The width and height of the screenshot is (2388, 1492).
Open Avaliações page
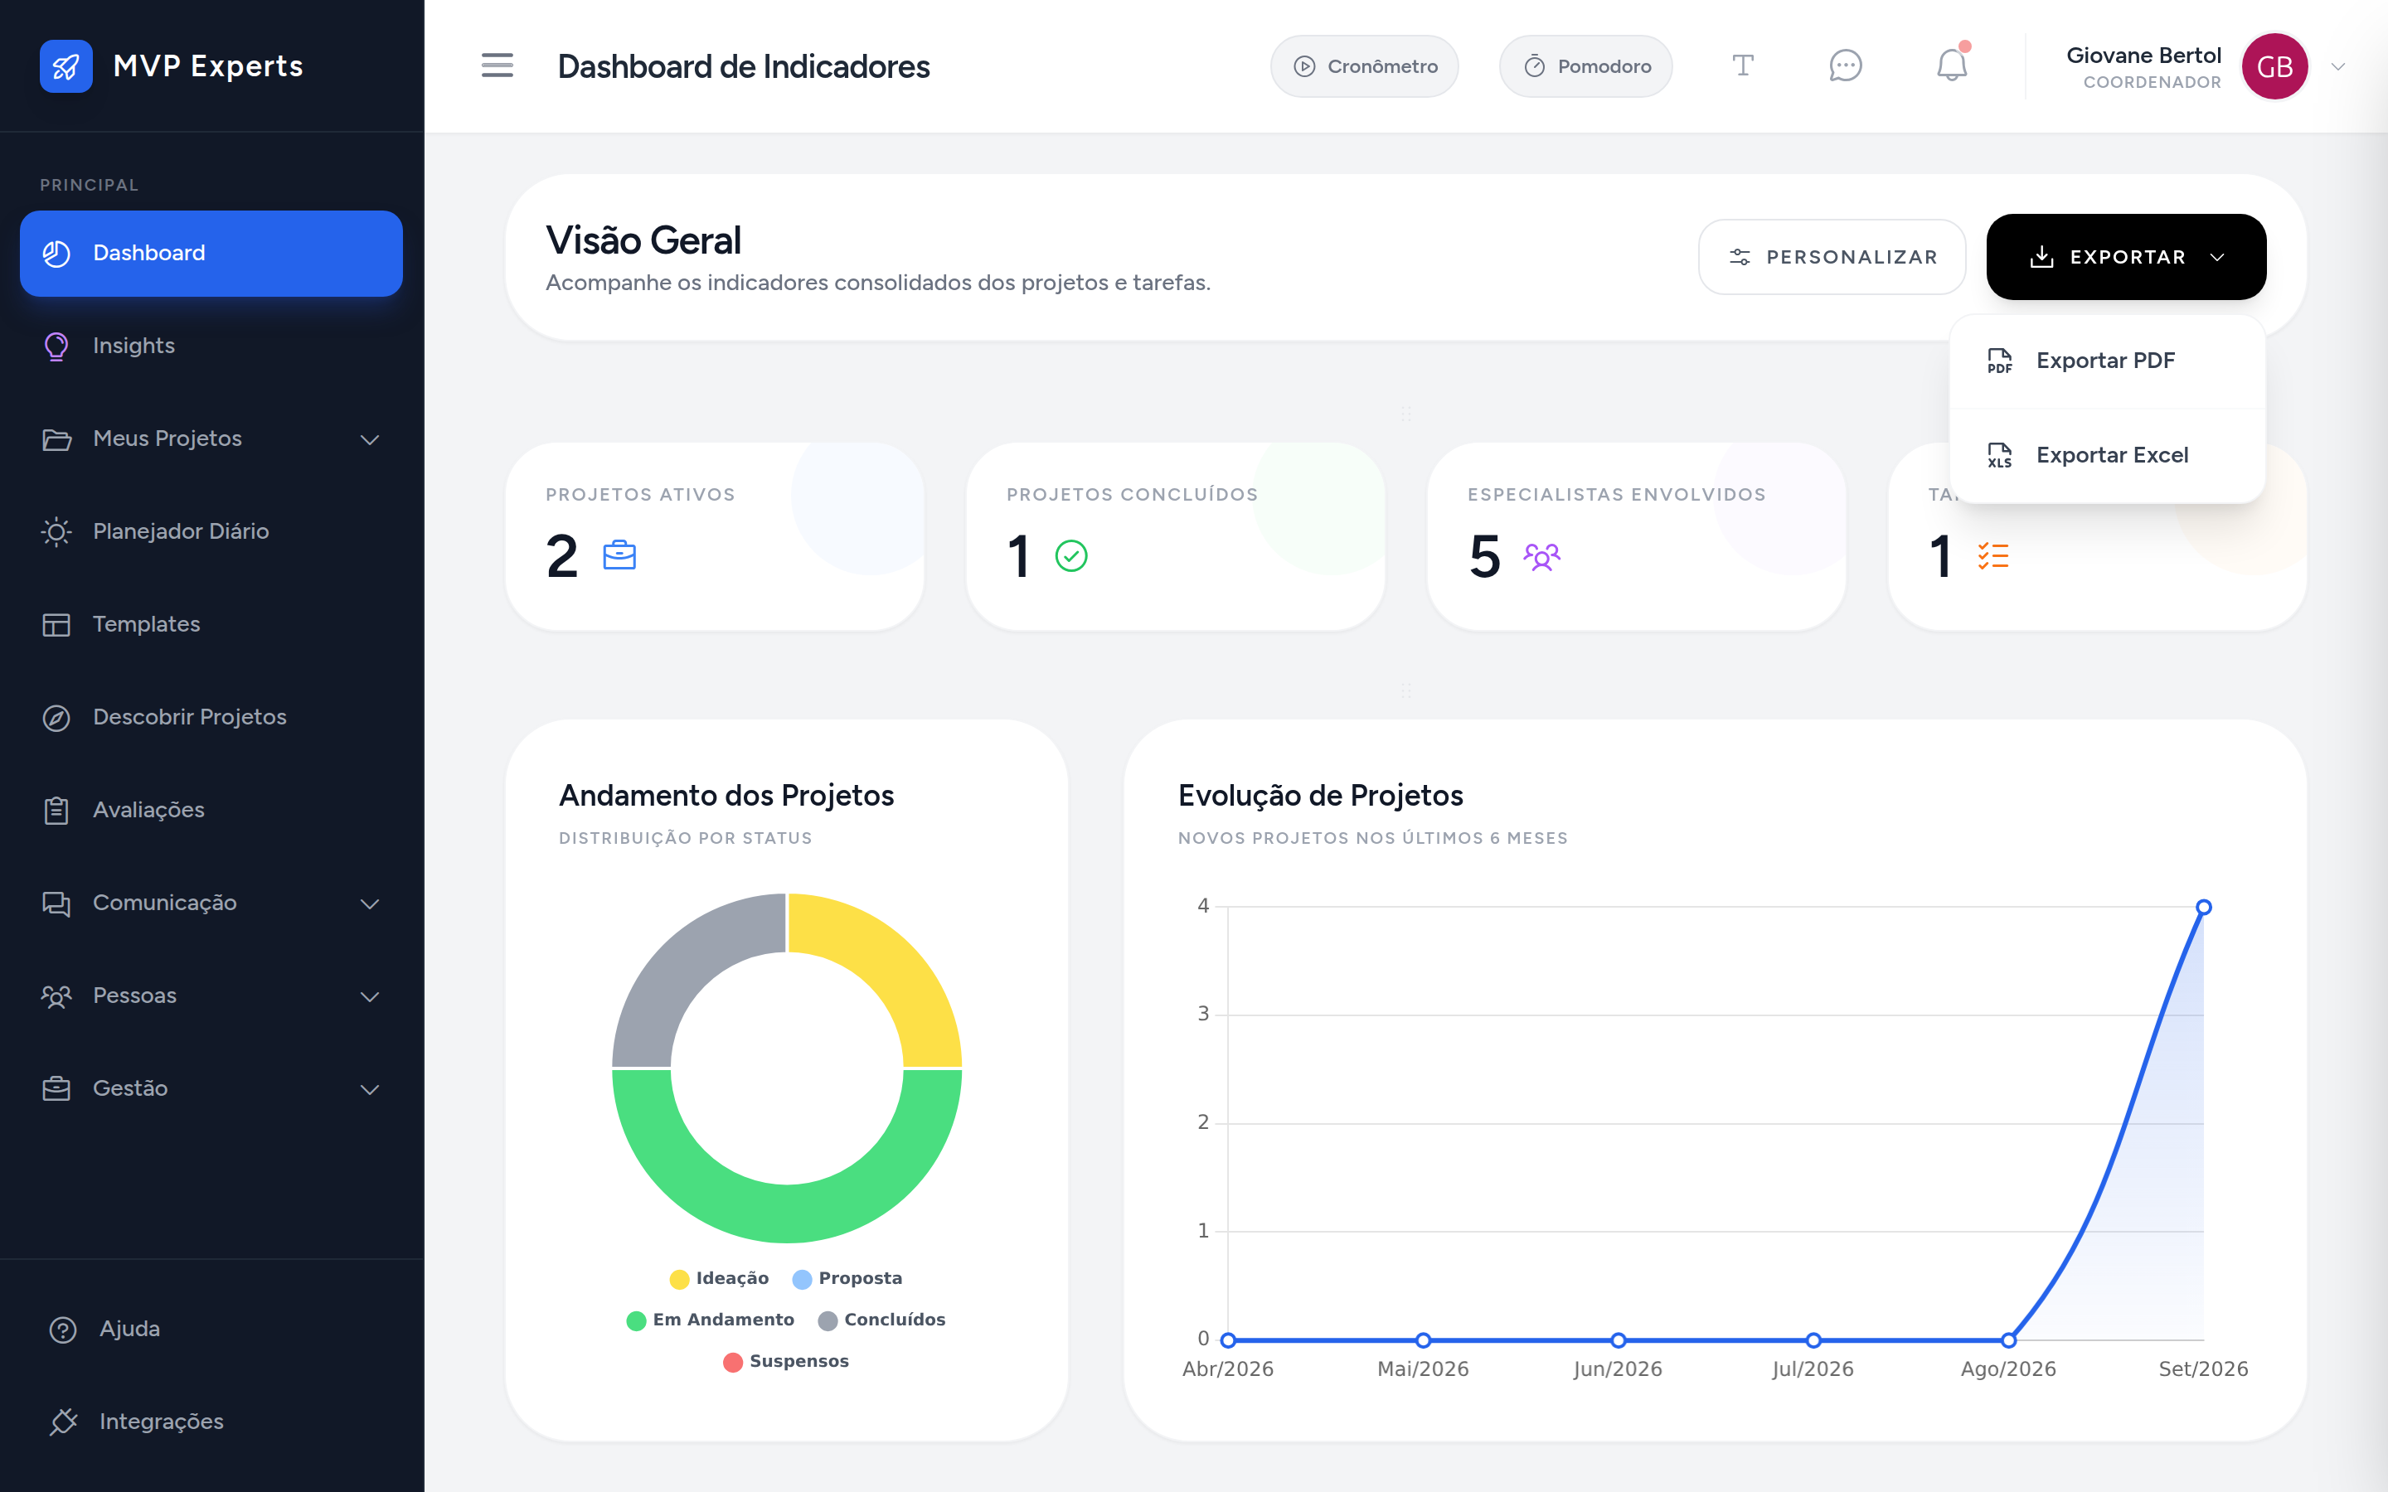pyautogui.click(x=211, y=810)
